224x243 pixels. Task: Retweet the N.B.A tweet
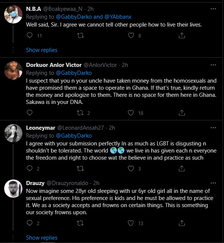pos(81,36)
